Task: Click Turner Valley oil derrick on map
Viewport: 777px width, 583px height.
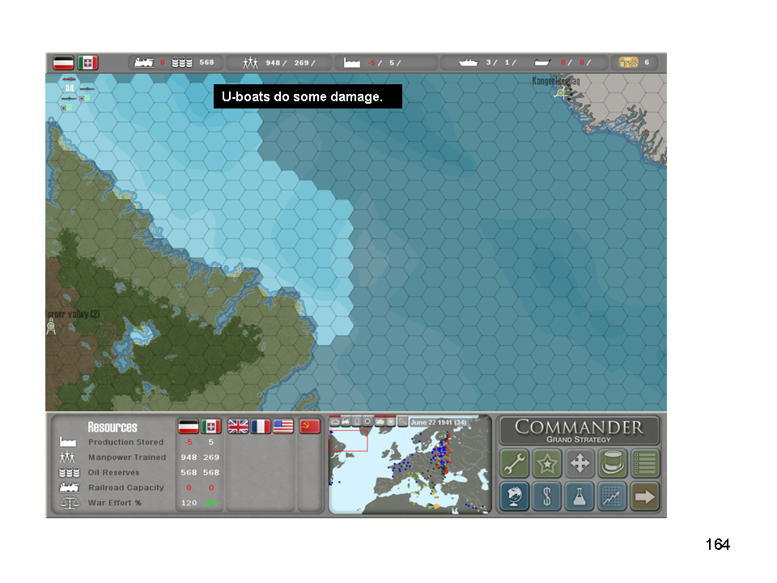Action: tap(51, 327)
